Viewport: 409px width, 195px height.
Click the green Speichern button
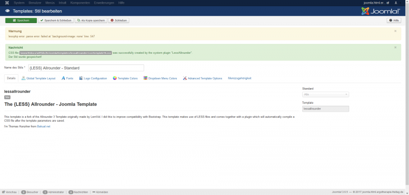[21, 20]
